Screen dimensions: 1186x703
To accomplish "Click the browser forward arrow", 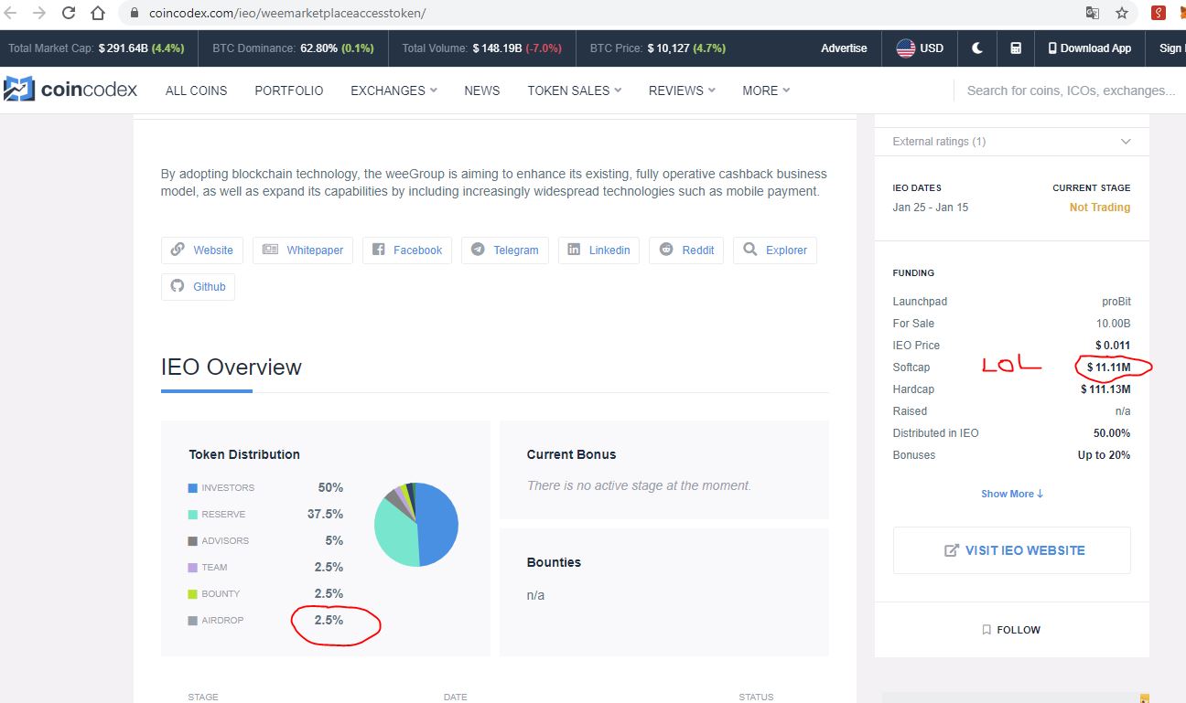I will (38, 14).
